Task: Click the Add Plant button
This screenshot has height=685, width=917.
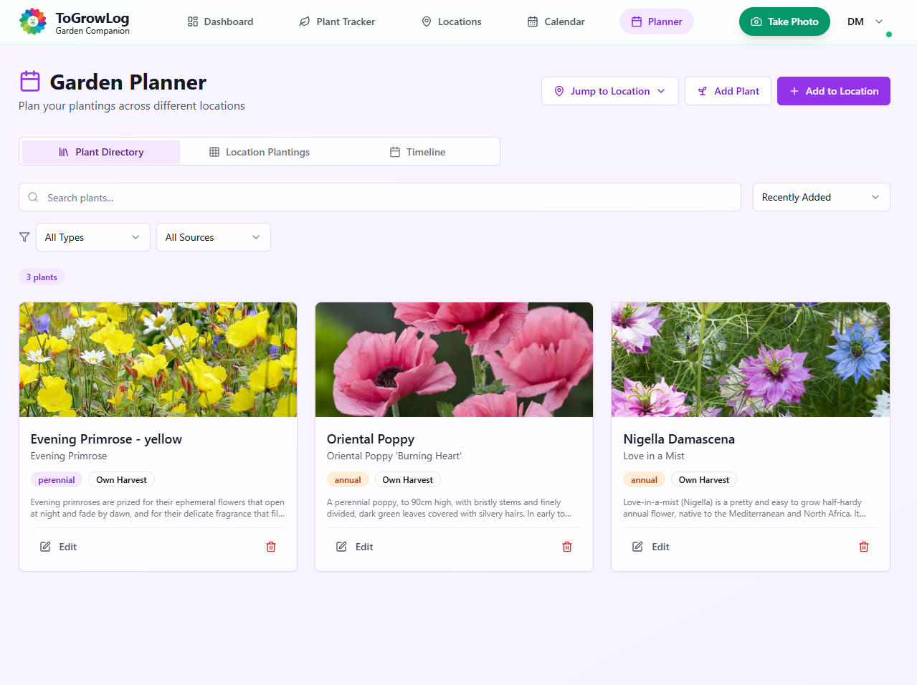Action: point(728,91)
